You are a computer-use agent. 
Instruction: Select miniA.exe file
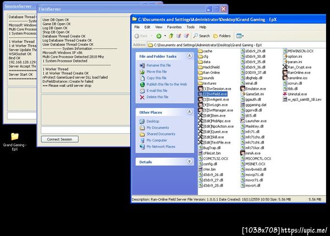tap(250, 153)
